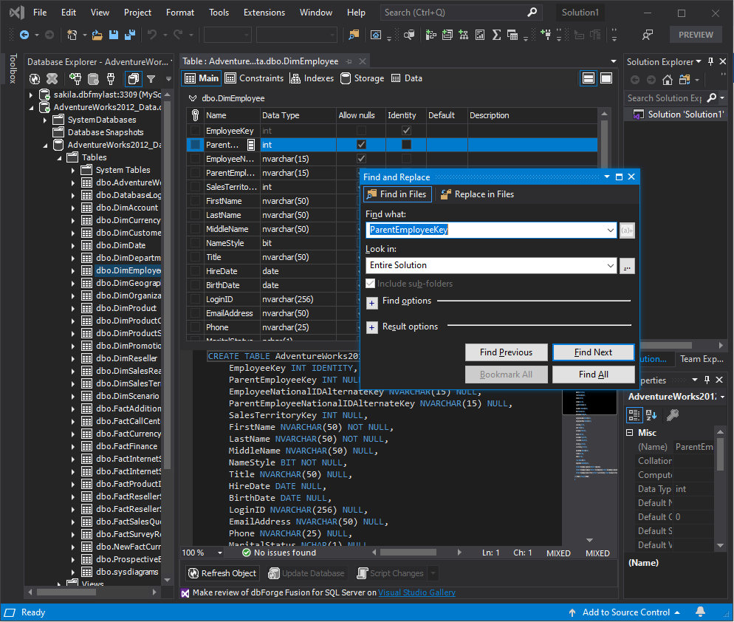This screenshot has height=622, width=734.
Task: Open the vertical Toolbox tab
Action: click(x=13, y=69)
